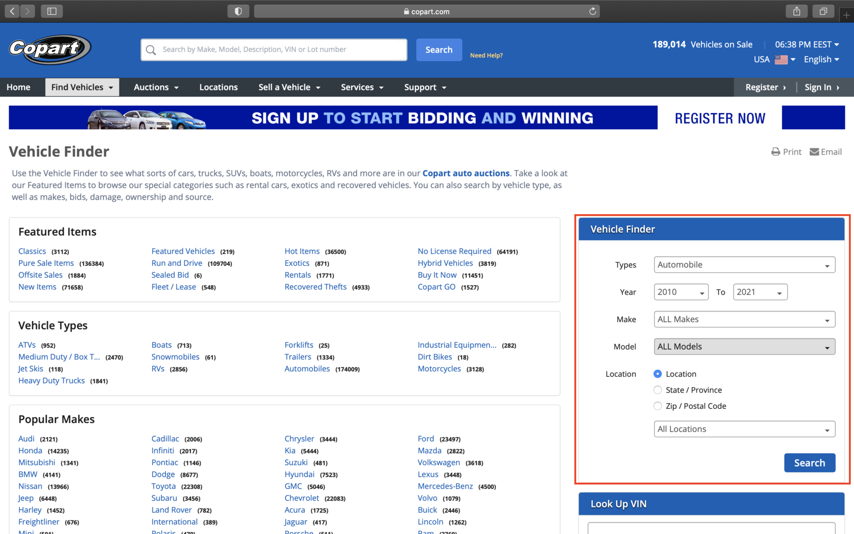Open the Boats vehicle type link
The height and width of the screenshot is (534, 854).
pyautogui.click(x=162, y=345)
